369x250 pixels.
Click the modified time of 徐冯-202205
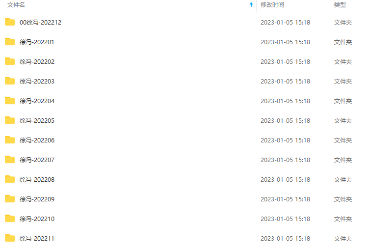click(285, 121)
